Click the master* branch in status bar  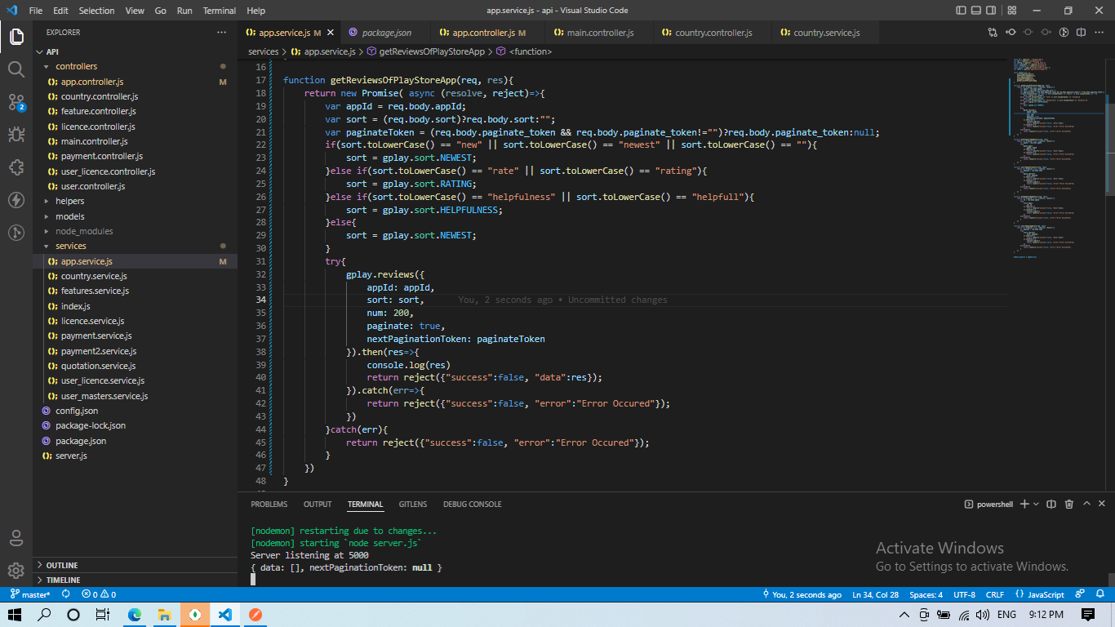31,594
